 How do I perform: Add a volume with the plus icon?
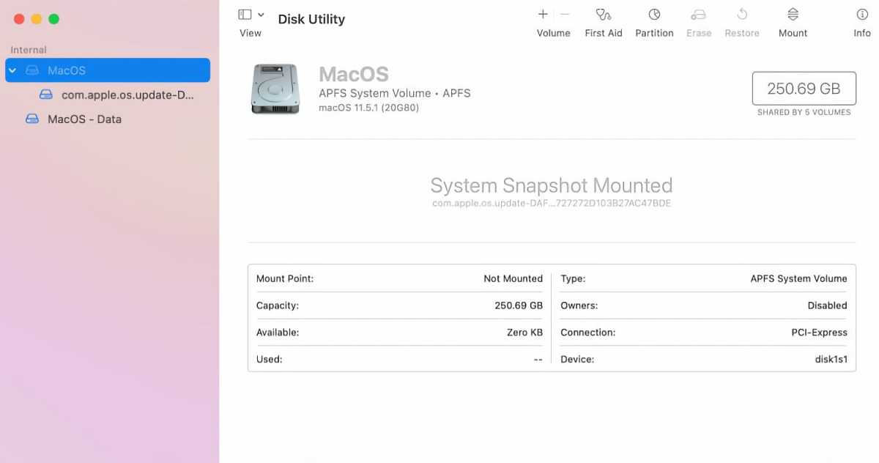coord(543,14)
